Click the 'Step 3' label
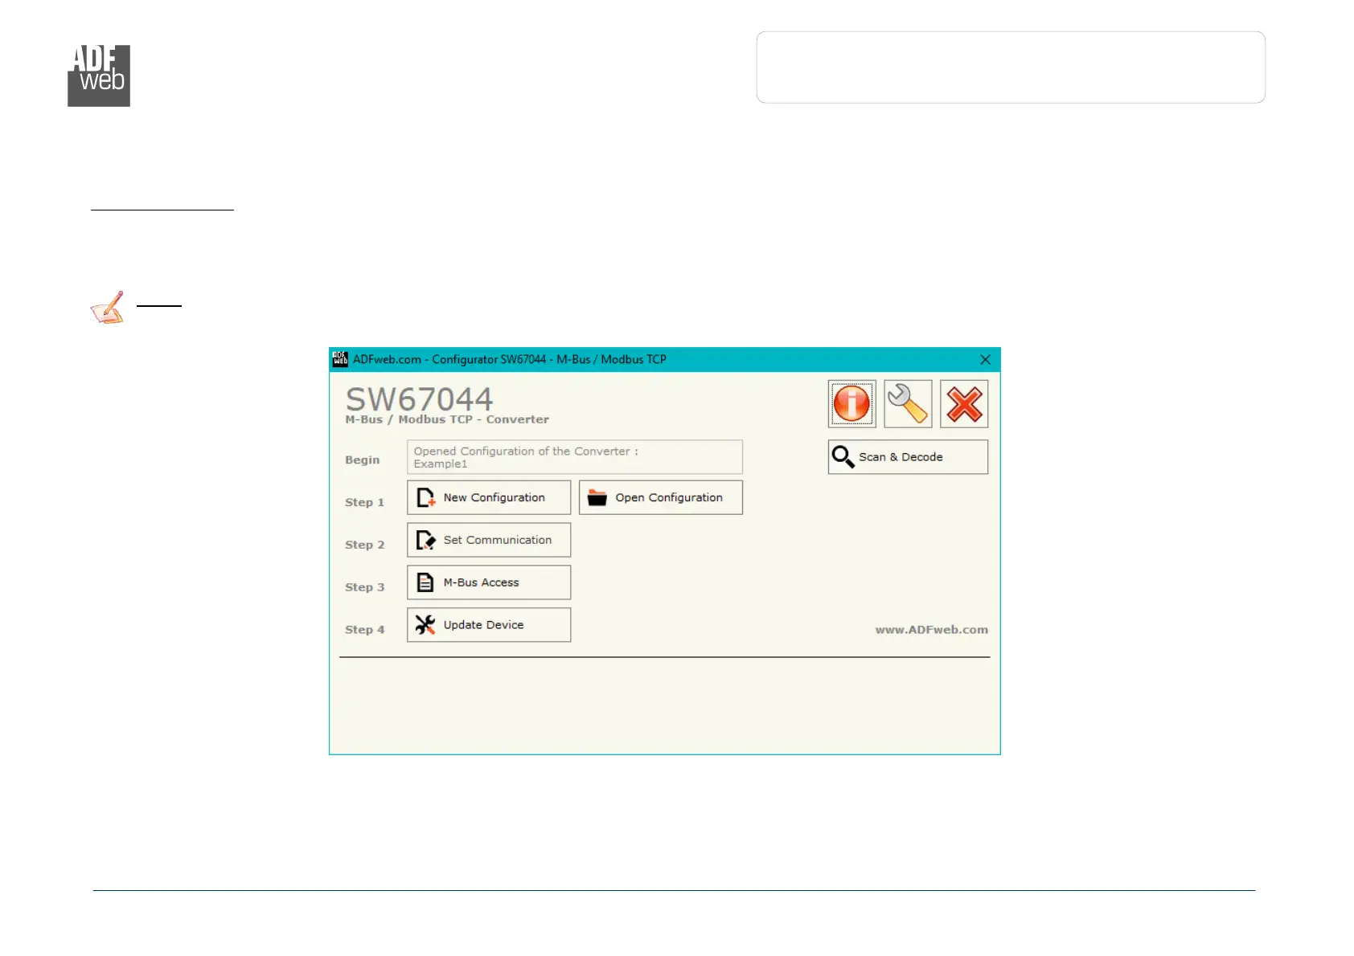The image size is (1354, 956). tap(365, 587)
